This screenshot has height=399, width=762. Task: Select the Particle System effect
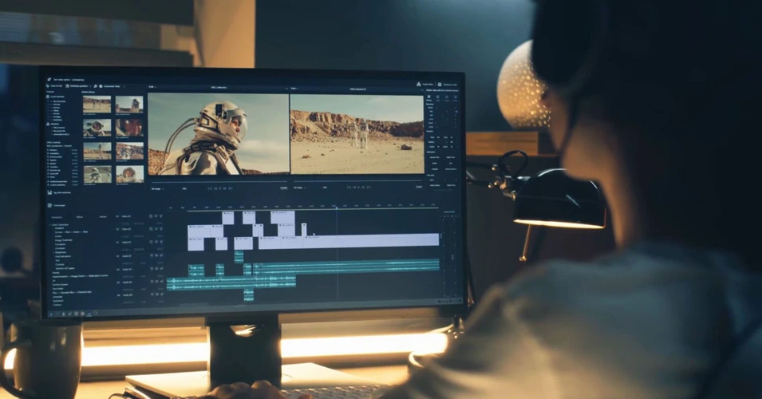pyautogui.click(x=60, y=284)
